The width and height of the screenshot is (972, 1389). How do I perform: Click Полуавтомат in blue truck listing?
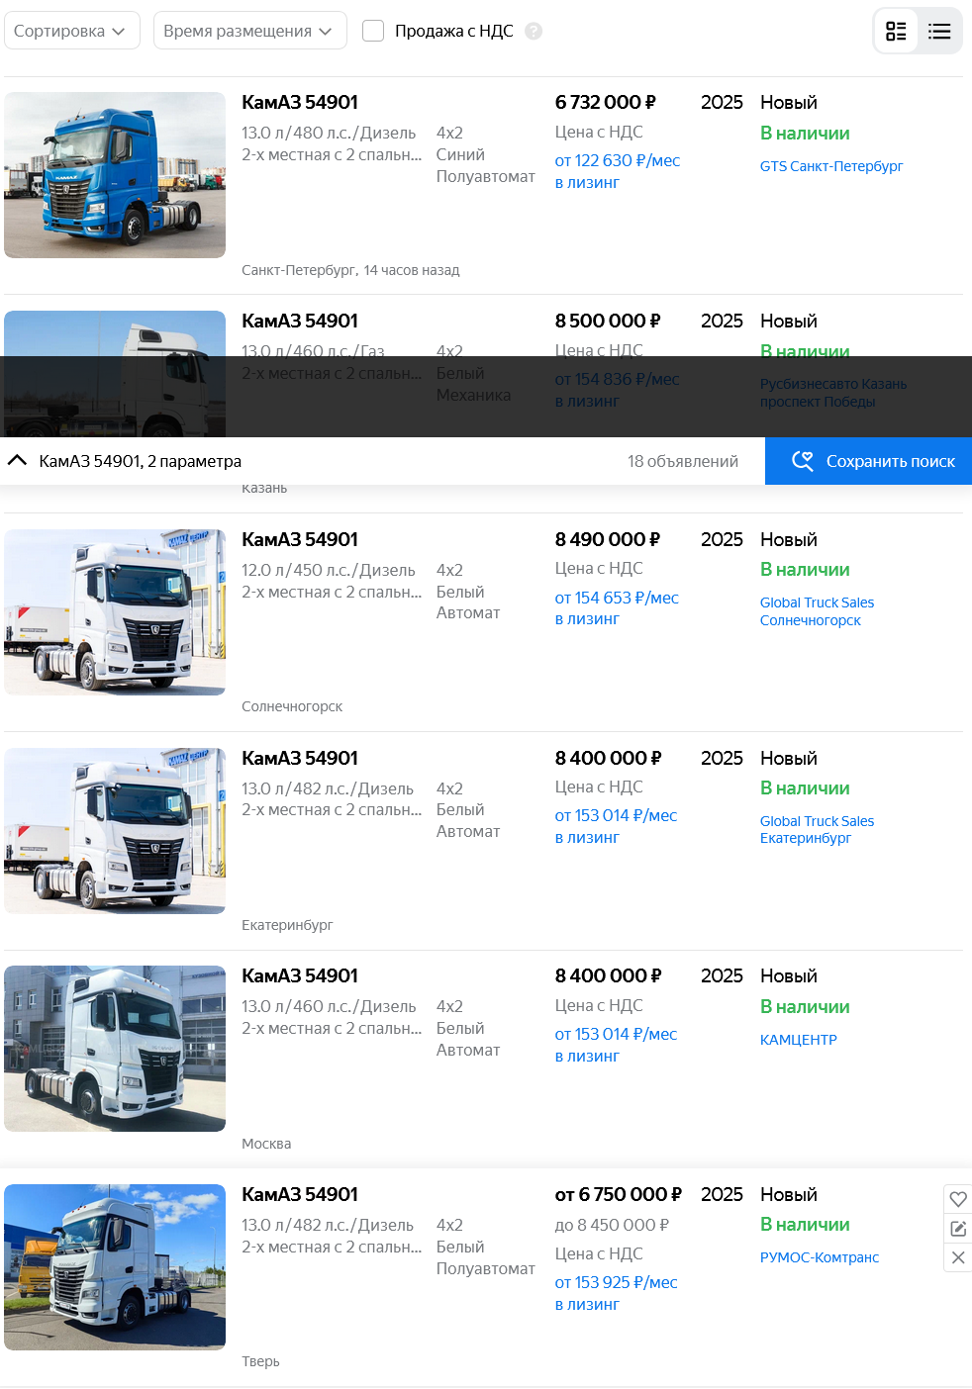coord(485,176)
